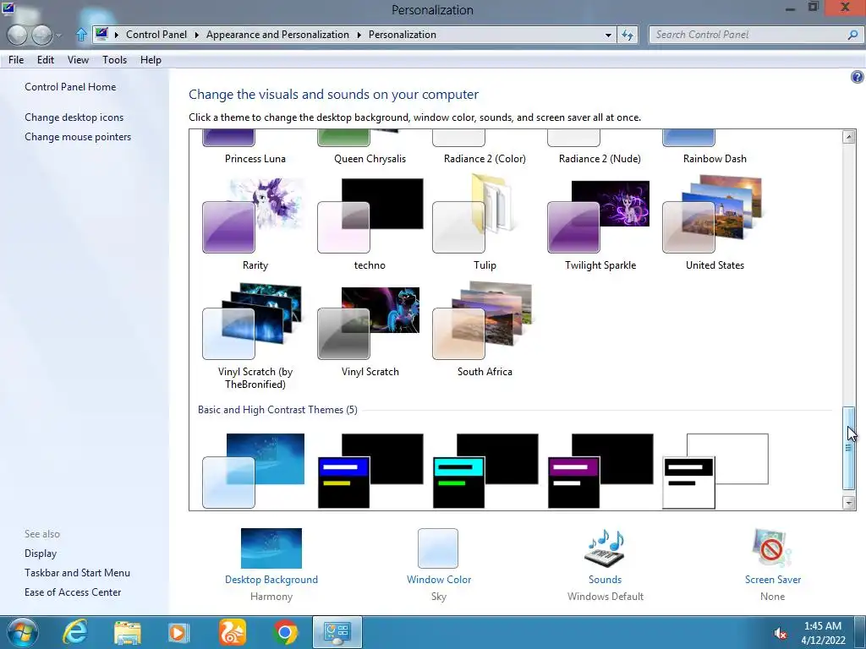Image resolution: width=866 pixels, height=649 pixels.
Task: Click the Screen Saver link text
Action: [x=773, y=580]
